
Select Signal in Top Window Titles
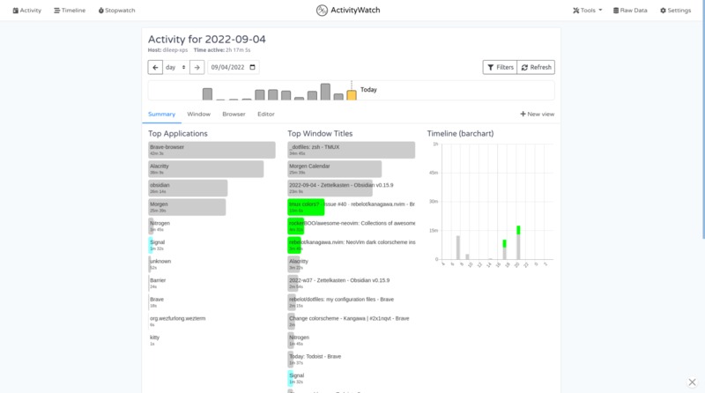point(296,378)
